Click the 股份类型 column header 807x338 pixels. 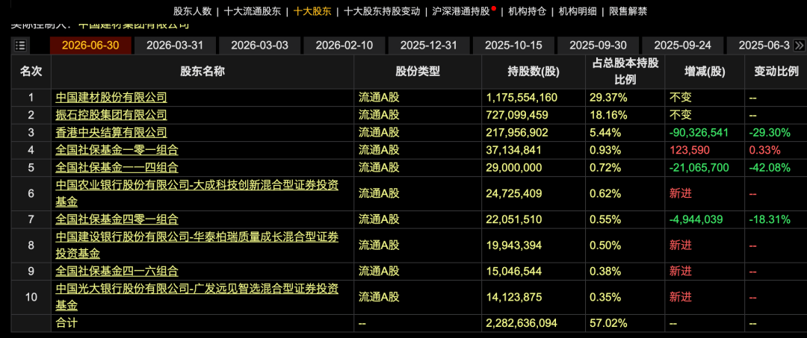tap(418, 72)
